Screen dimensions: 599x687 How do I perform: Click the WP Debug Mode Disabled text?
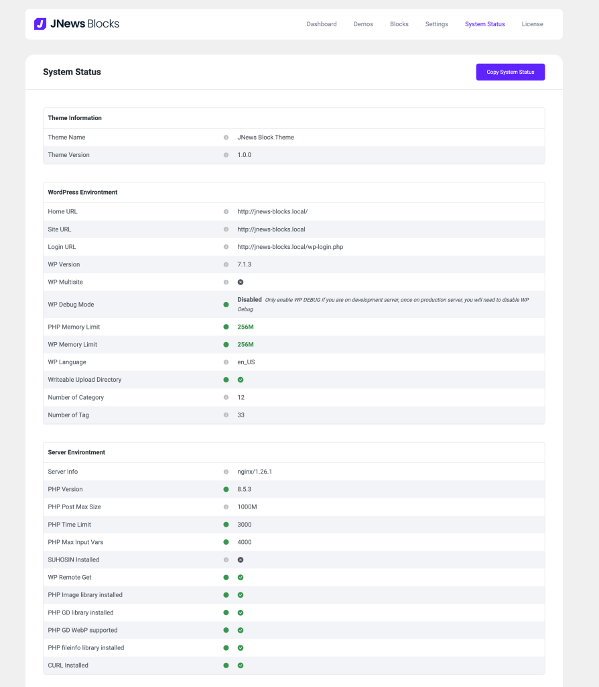(x=249, y=300)
